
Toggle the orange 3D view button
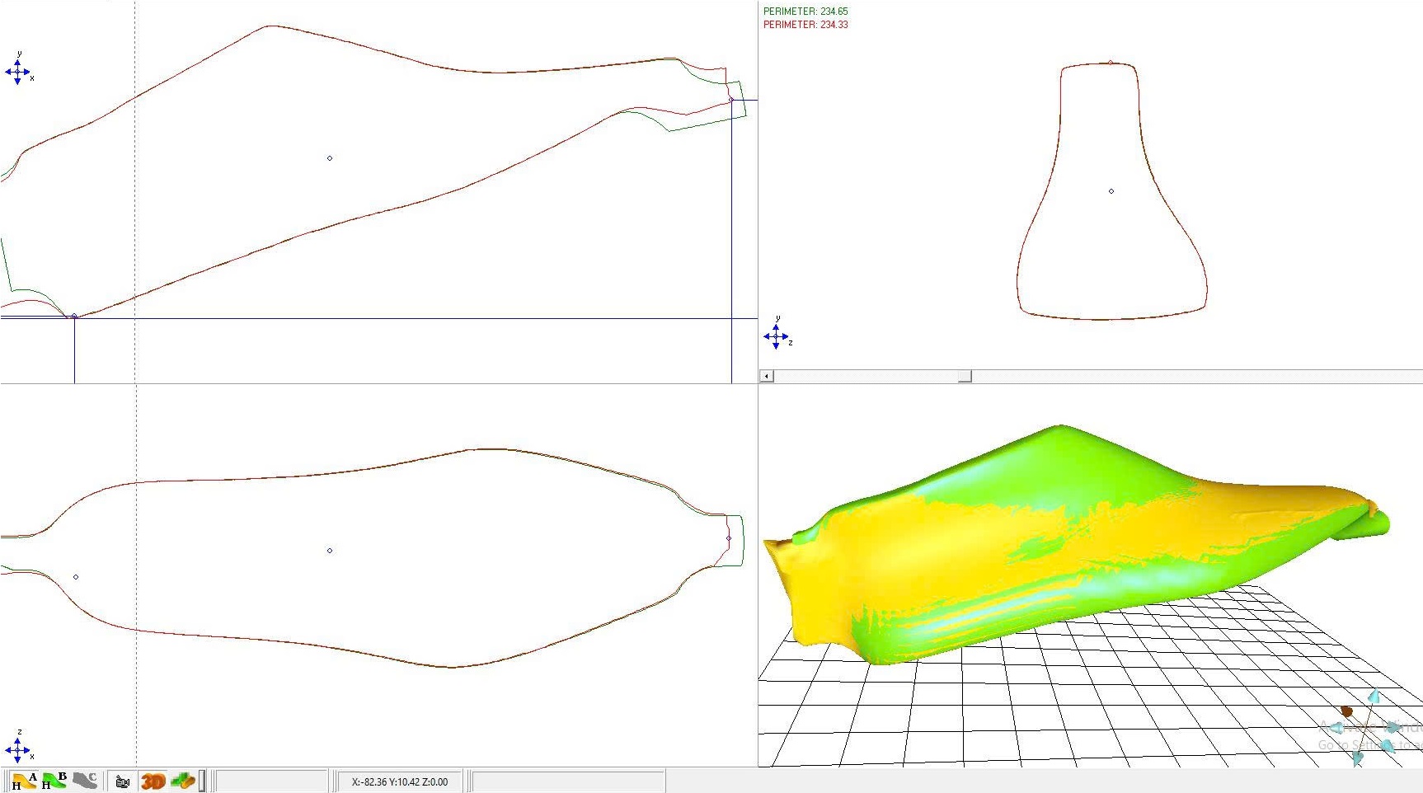[x=153, y=781]
